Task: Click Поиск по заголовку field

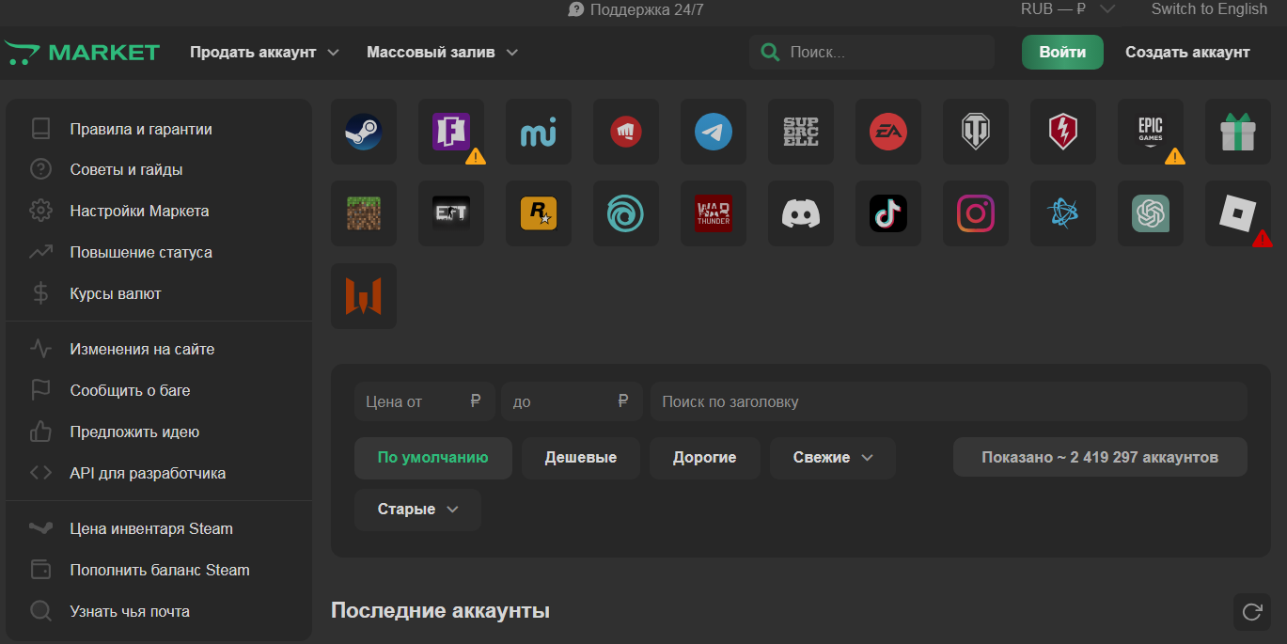Action: click(x=949, y=402)
